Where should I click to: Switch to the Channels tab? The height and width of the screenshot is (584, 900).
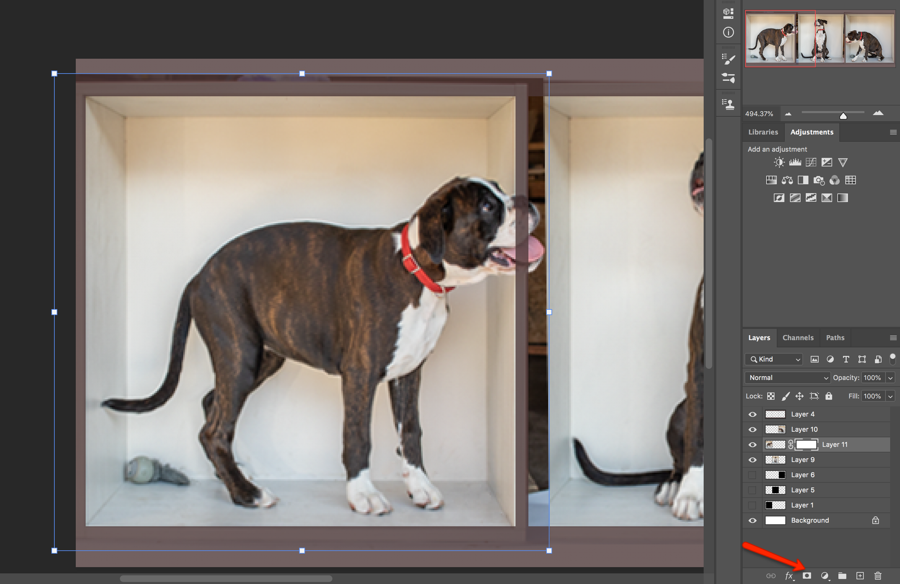pyautogui.click(x=798, y=338)
